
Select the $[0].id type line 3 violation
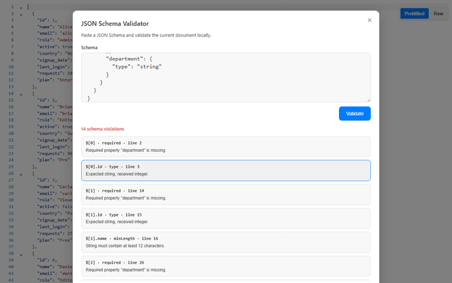[226, 170]
